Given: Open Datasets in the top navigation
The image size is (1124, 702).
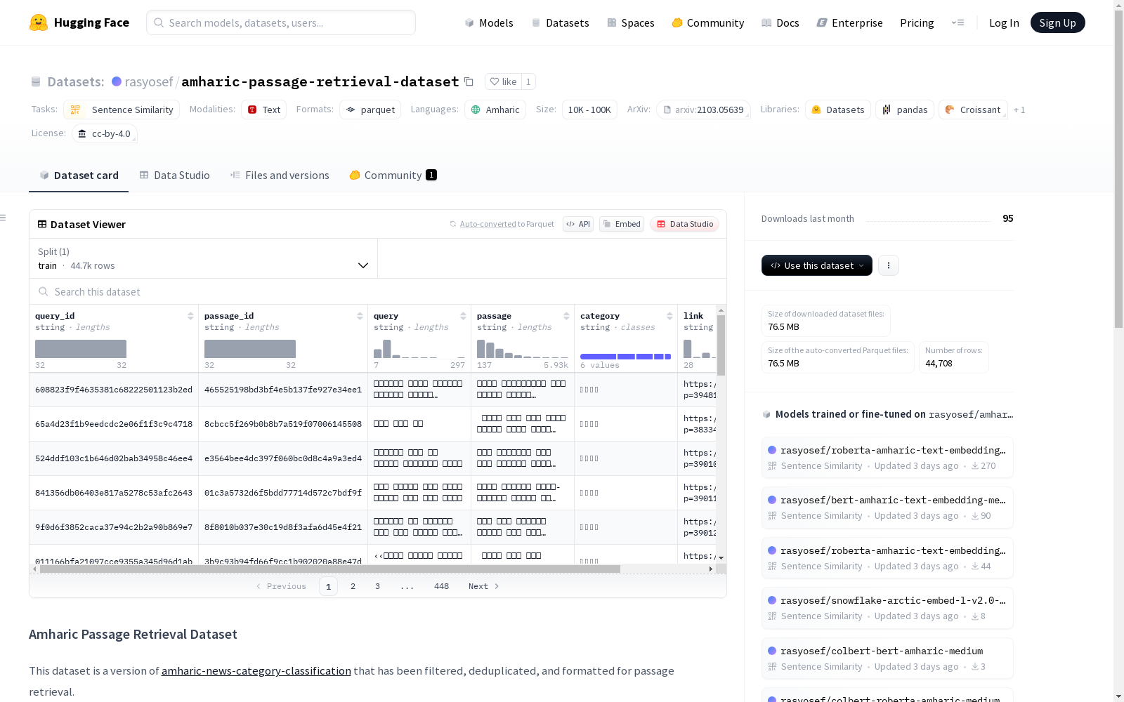Looking at the screenshot, I should [560, 22].
